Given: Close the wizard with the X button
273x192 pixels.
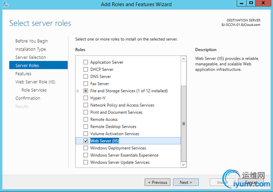Looking at the screenshot, I should click(263, 3).
